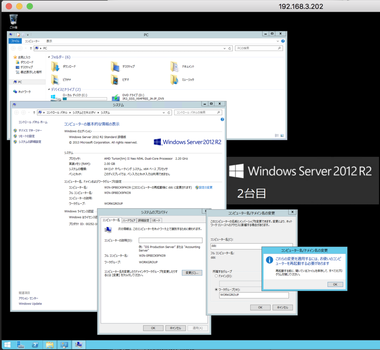The image size is (380, 350).
Task: Switch to 詳細設定 tab
Action: coord(144,220)
